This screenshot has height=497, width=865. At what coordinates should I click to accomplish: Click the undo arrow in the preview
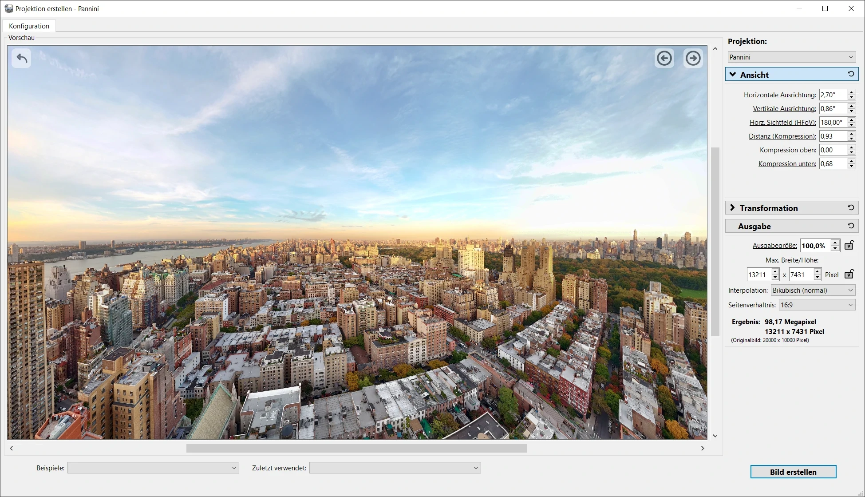(21, 58)
